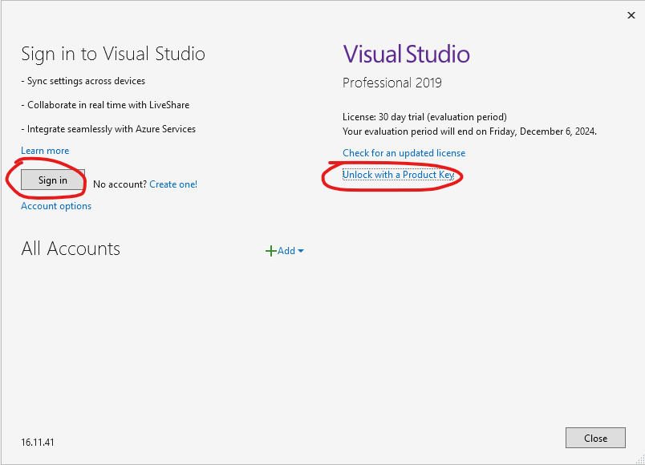This screenshot has width=645, height=465.
Task: Follow the Create one! account link
Action: tap(173, 184)
